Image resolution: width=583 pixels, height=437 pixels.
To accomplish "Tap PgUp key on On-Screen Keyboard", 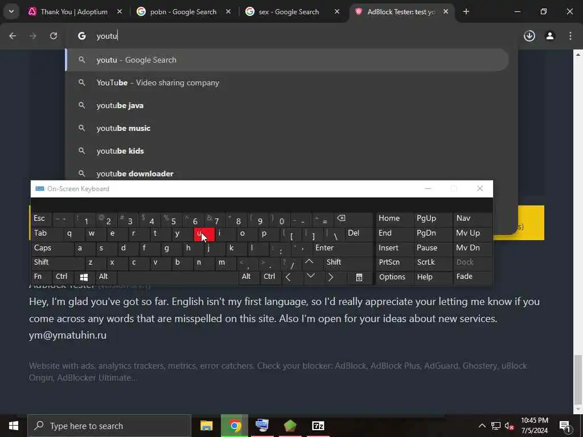I will [433, 219].
